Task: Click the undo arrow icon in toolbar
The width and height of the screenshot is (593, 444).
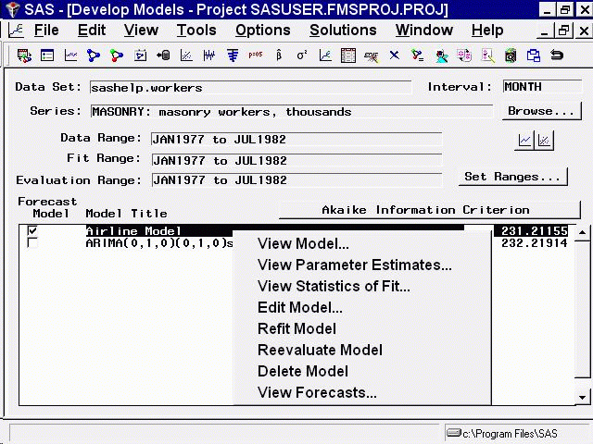Action: point(557,55)
